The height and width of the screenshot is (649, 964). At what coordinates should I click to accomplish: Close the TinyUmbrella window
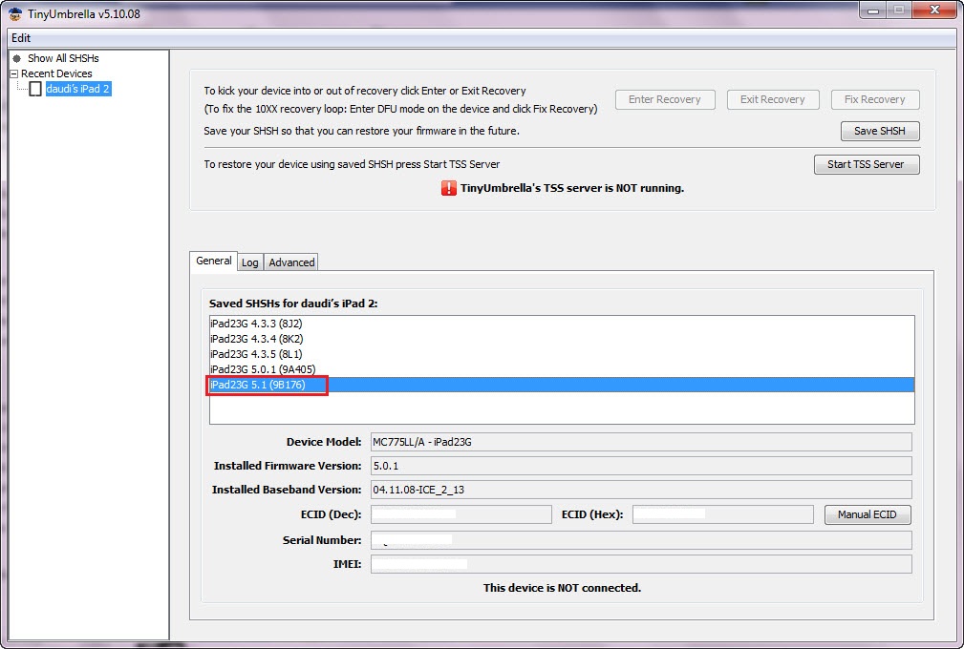pyautogui.click(x=935, y=10)
